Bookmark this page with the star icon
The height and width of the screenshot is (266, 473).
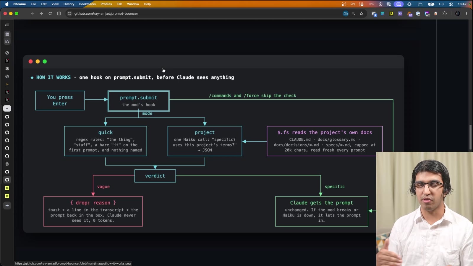point(361,14)
